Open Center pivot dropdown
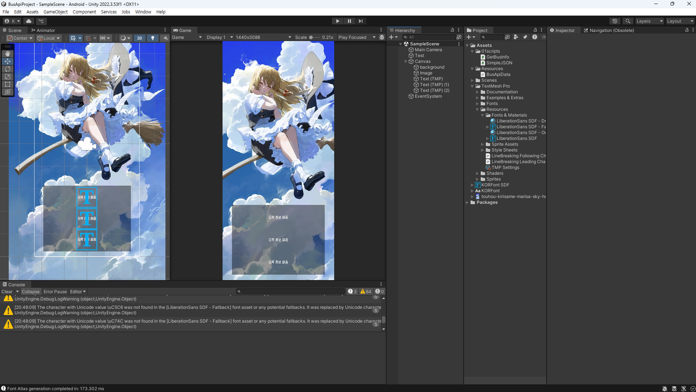The width and height of the screenshot is (696, 392). point(20,38)
